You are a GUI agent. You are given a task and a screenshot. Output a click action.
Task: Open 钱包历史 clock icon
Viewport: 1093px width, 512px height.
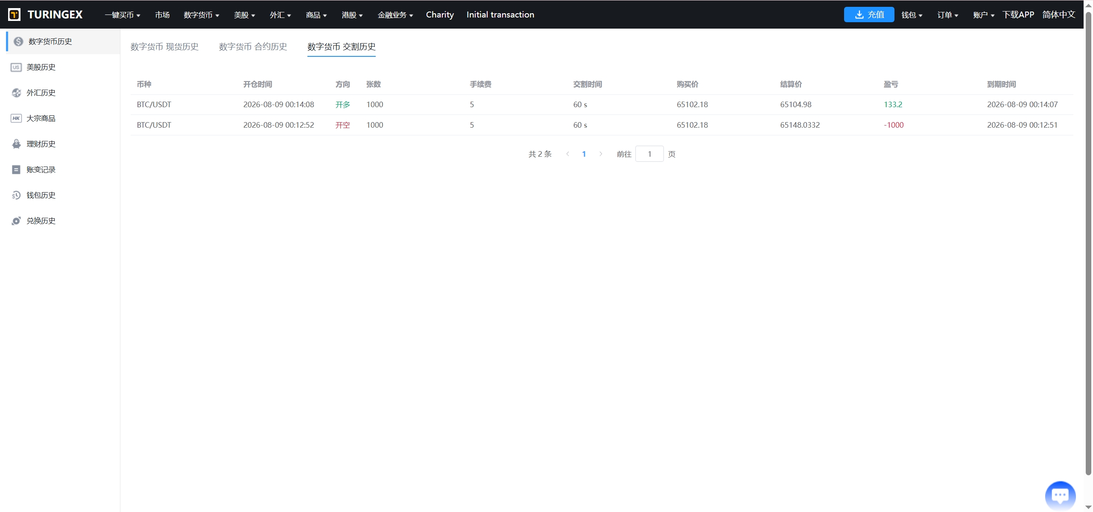point(16,195)
